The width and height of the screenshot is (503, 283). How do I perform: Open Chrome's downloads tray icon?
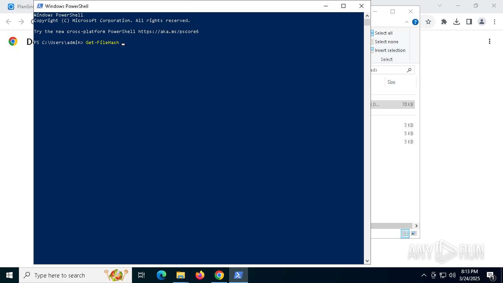457,22
